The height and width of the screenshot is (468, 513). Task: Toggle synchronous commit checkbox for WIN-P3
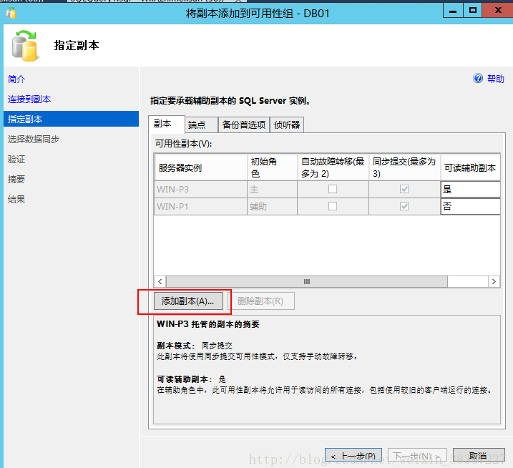pyautogui.click(x=404, y=189)
